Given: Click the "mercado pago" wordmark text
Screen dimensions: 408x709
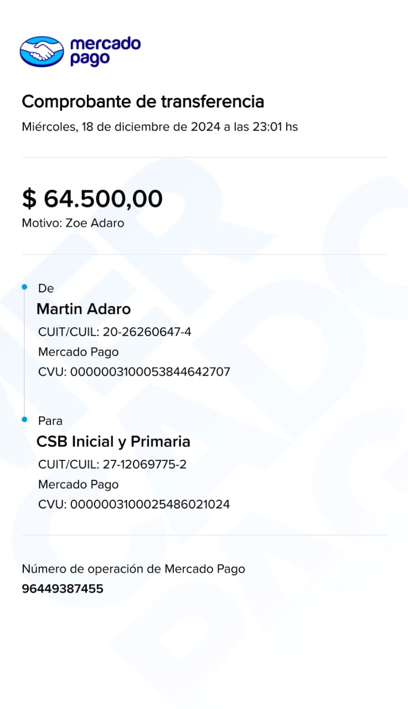Looking at the screenshot, I should coord(105,52).
